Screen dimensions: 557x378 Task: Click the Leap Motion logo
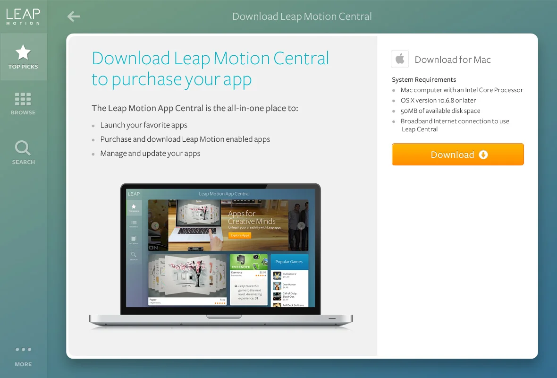[x=23, y=17]
